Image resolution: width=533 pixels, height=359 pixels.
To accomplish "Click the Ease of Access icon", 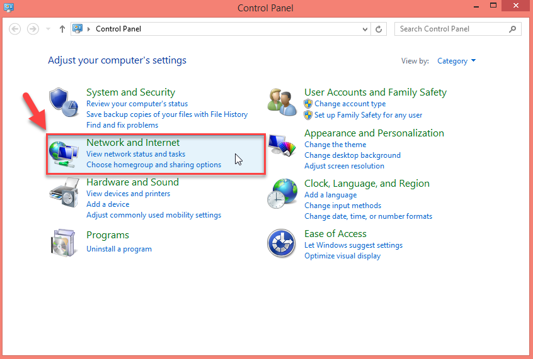I will click(282, 243).
